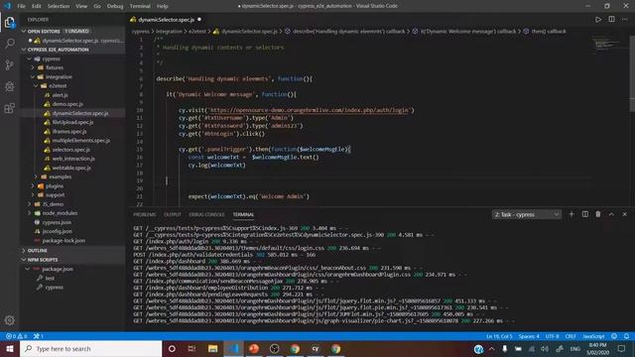Image resolution: width=635 pixels, height=357 pixels.
Task: Open webtable.spec.js in the explorer
Action: 72,168
